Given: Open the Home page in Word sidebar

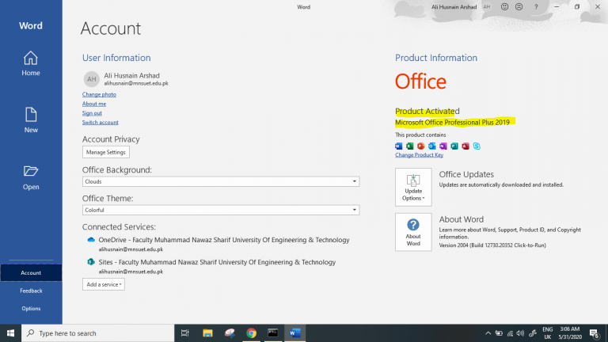Looking at the screenshot, I should point(31,63).
